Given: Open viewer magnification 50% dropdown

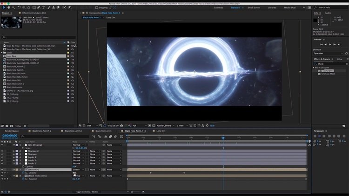Looking at the screenshot, I should [92, 126].
